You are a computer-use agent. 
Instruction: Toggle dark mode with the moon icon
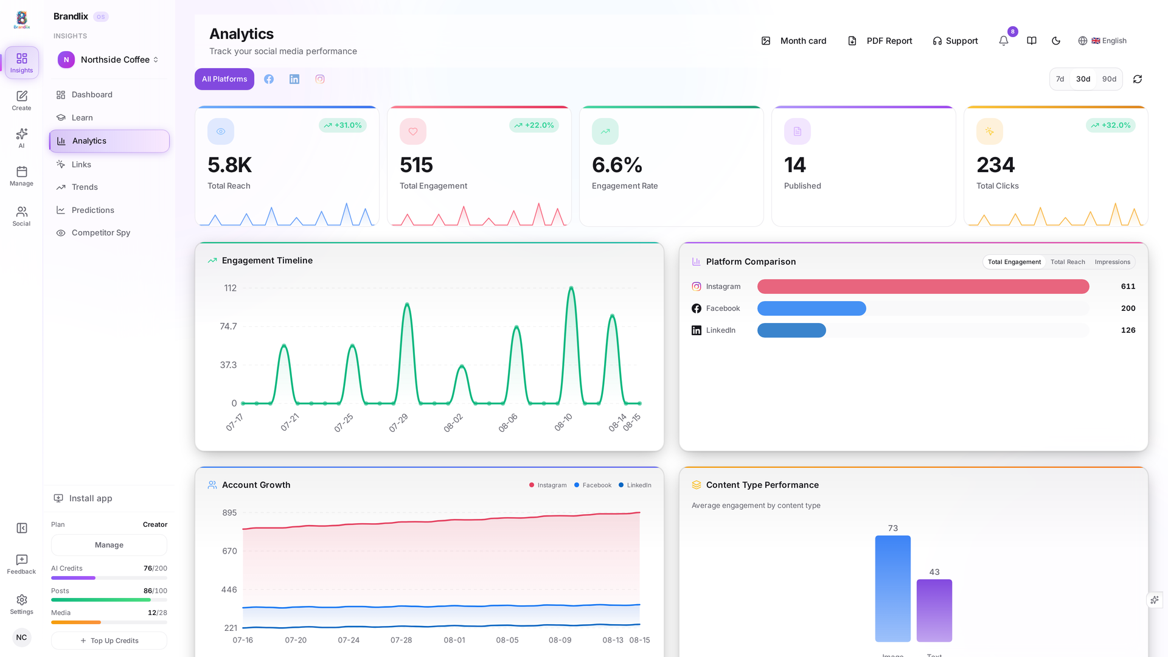[x=1056, y=41]
